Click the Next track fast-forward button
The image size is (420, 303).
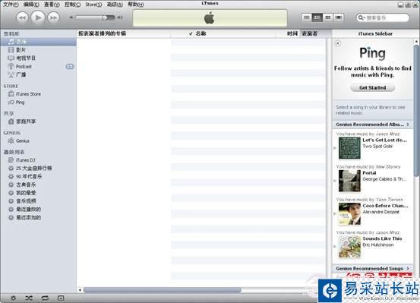53,18
